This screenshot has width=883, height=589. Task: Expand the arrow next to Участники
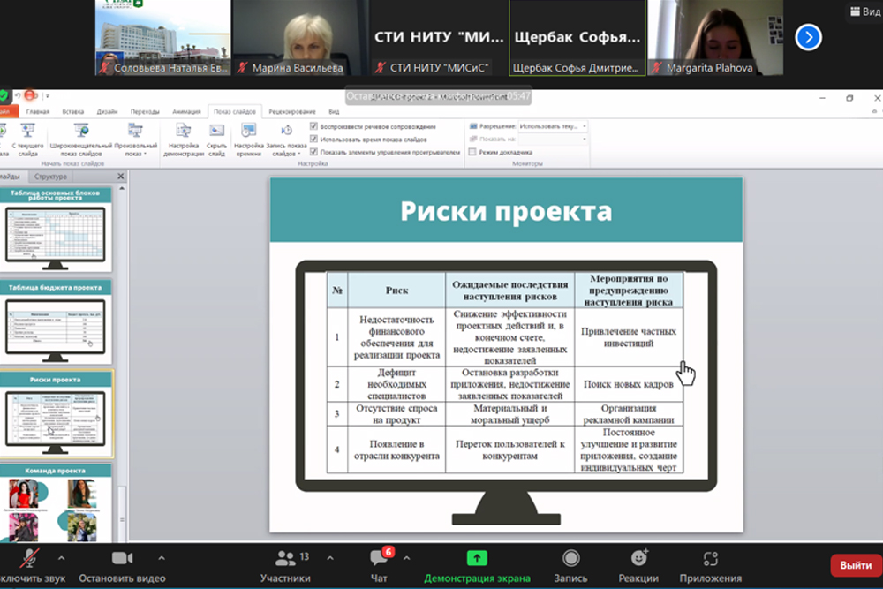coord(330,558)
